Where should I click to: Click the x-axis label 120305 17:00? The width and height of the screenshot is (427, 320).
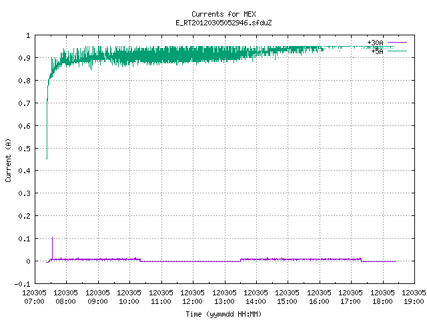coord(350,297)
